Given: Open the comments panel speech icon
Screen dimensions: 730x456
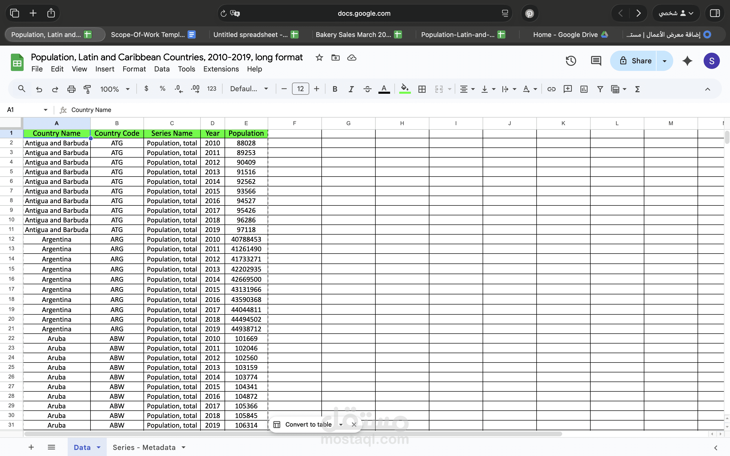Looking at the screenshot, I should pyautogui.click(x=596, y=61).
